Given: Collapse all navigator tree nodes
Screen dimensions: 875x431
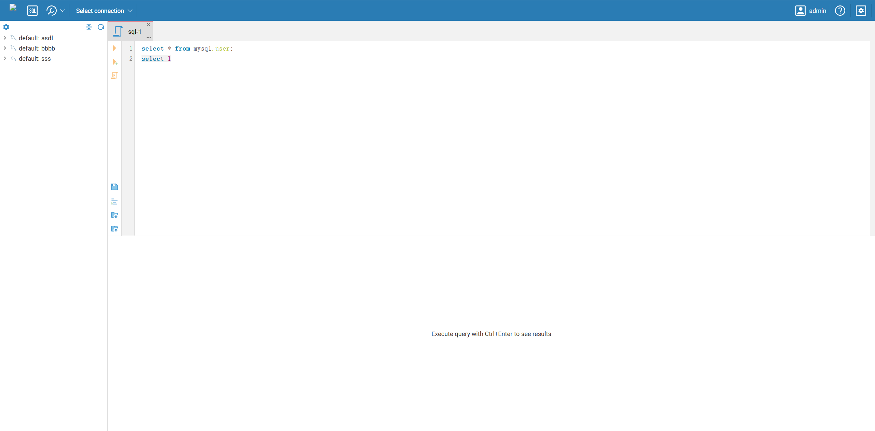Looking at the screenshot, I should pyautogui.click(x=89, y=27).
